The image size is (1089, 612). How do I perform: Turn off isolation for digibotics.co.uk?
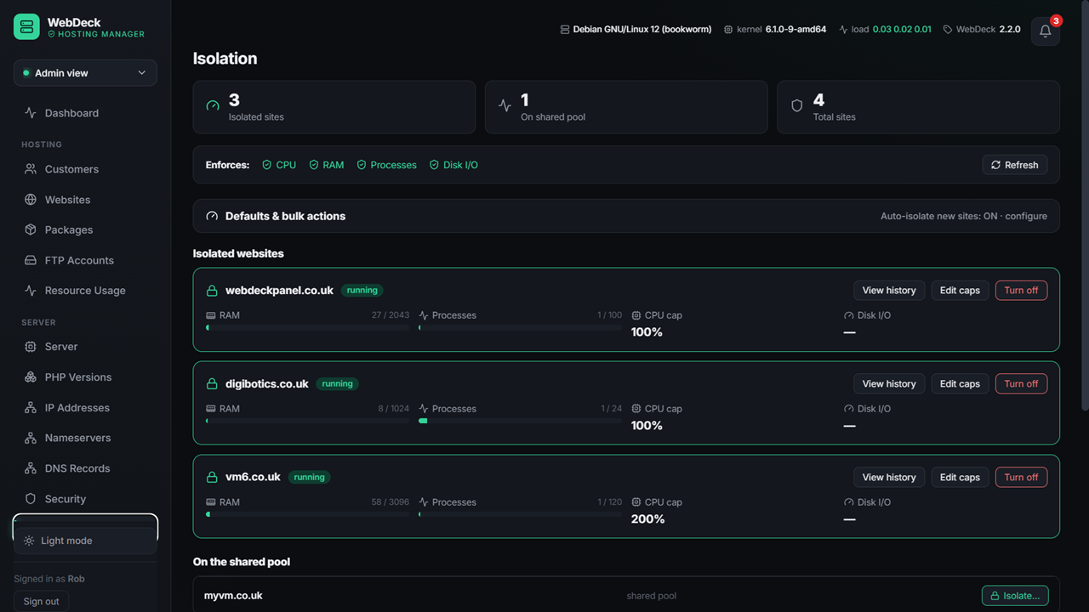[x=1021, y=383]
